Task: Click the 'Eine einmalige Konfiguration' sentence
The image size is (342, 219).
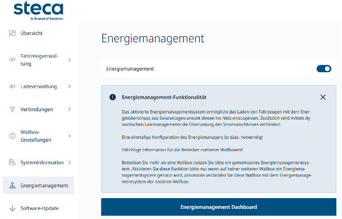Action: click(x=192, y=137)
